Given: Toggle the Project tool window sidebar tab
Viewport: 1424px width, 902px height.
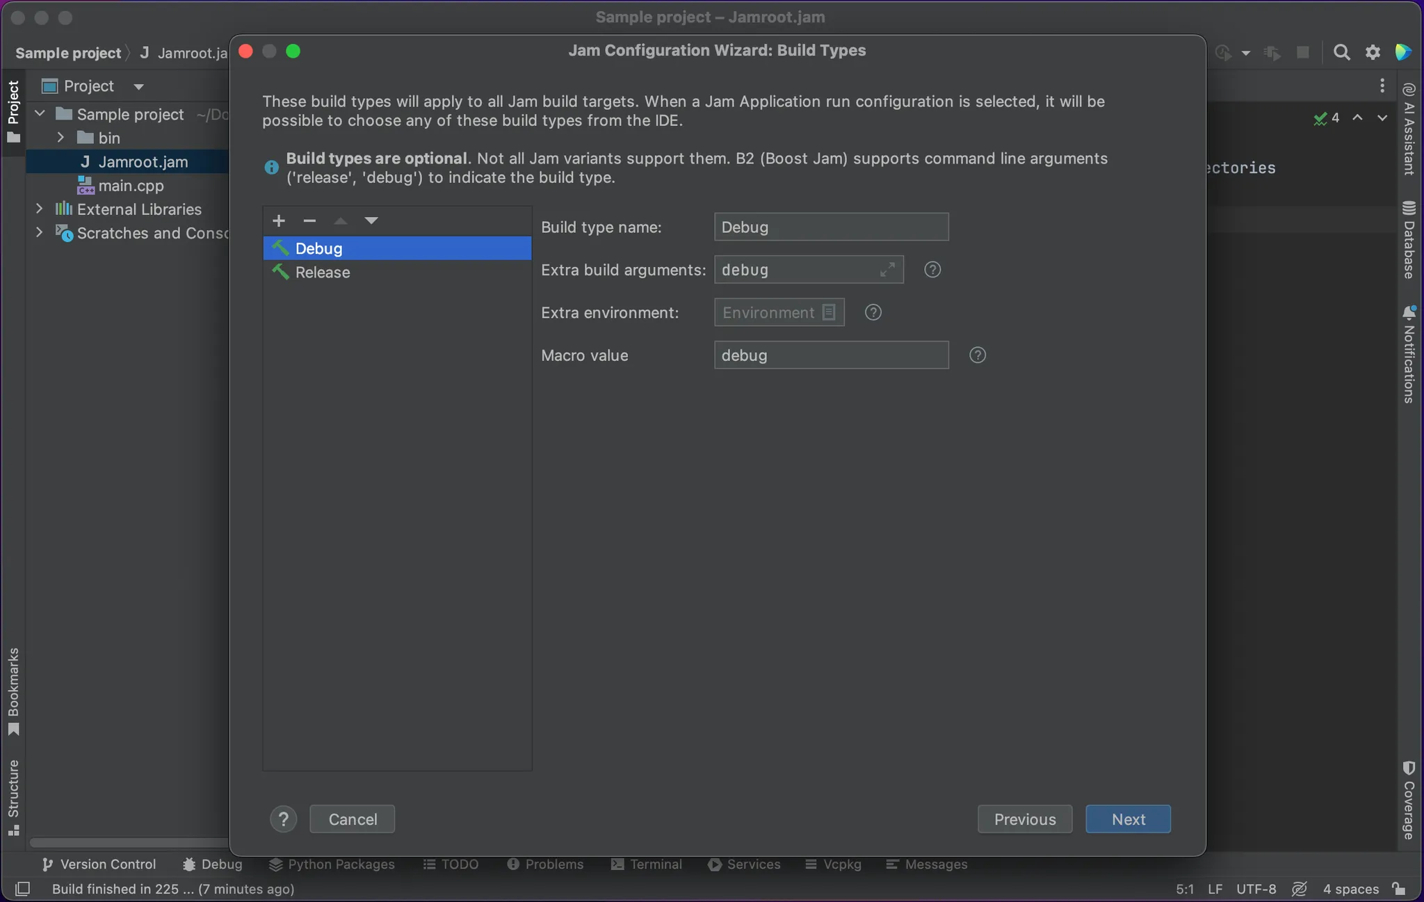Looking at the screenshot, I should [x=13, y=111].
